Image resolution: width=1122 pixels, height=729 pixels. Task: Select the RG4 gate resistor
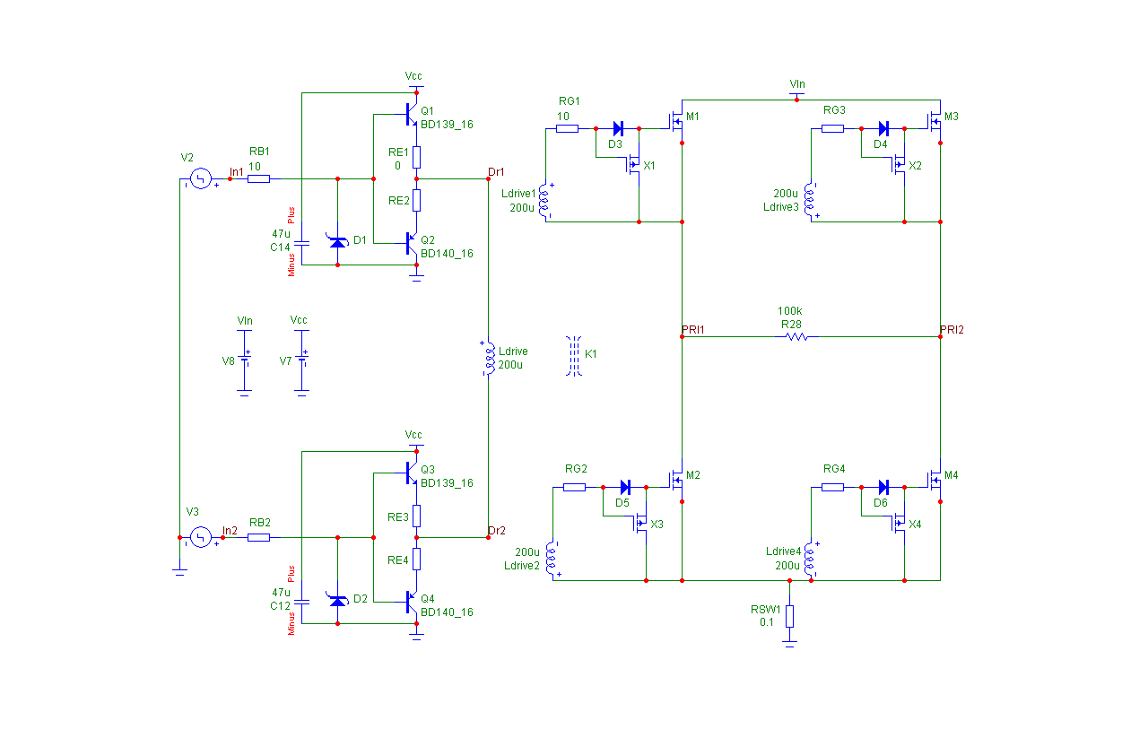coord(832,487)
